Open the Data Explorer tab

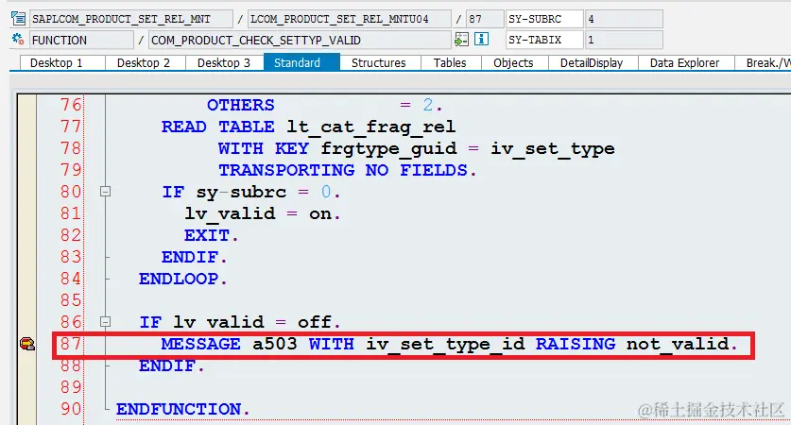pyautogui.click(x=686, y=63)
